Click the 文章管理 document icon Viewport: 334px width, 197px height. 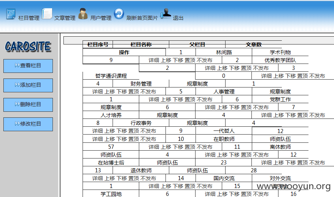point(47,14)
